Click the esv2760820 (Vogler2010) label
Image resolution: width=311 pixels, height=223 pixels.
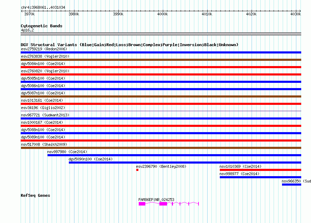(45, 71)
